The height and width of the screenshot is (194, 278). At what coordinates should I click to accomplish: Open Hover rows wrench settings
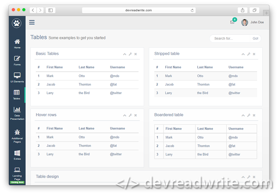coord(130,115)
